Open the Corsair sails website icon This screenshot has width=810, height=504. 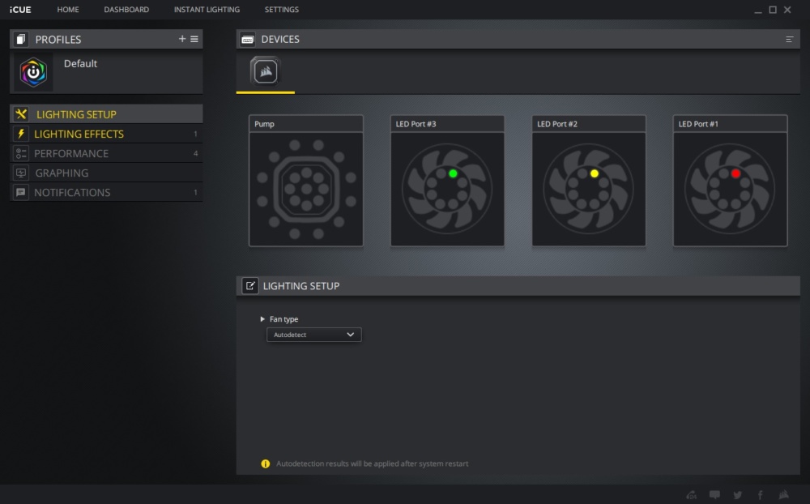click(x=783, y=495)
